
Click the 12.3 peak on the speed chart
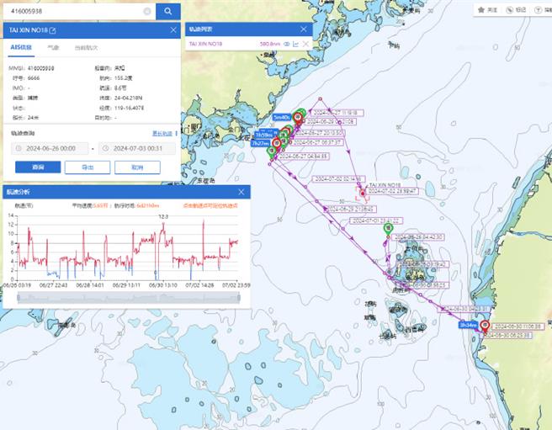pyautogui.click(x=164, y=220)
